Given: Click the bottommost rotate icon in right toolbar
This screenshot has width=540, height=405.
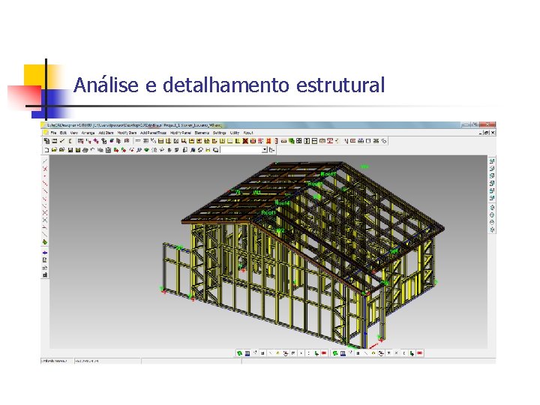Looking at the screenshot, I should (492, 229).
